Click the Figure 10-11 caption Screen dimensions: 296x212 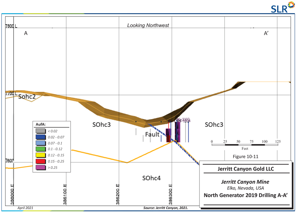pyautogui.click(x=246, y=156)
